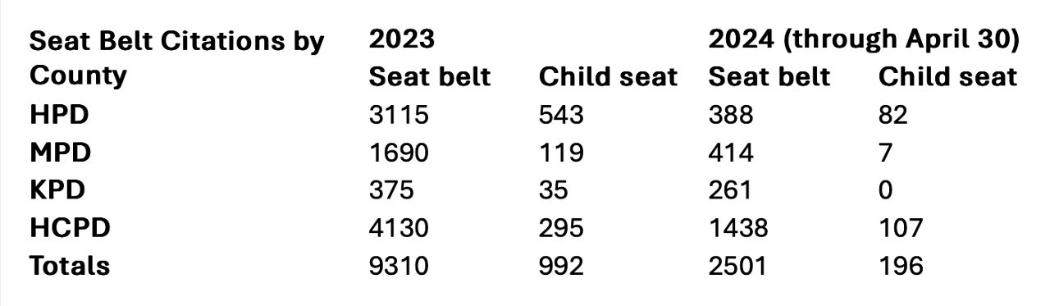Click the Totals row label
Viewport: 1050px width, 306px height.
point(70,266)
